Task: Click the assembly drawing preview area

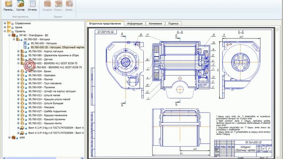Action: pos(181,93)
